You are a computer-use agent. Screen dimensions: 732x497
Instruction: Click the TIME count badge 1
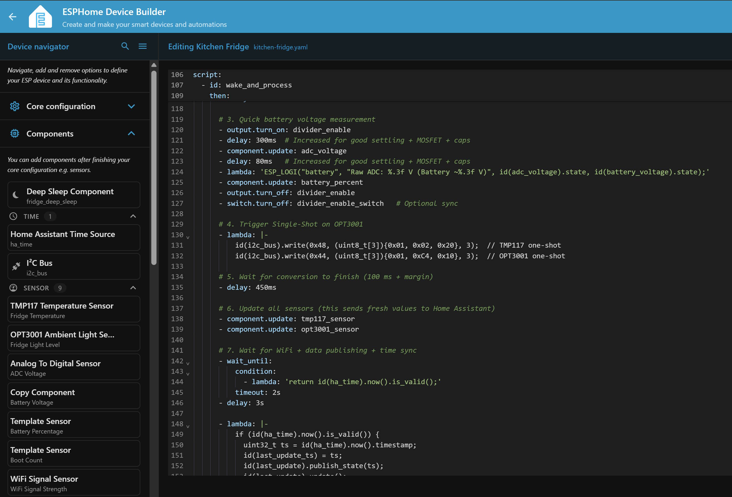(x=50, y=216)
